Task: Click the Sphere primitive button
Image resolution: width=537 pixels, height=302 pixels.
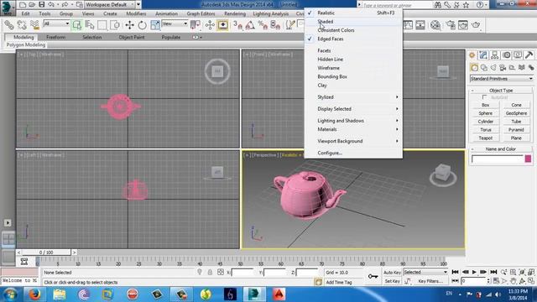Action: pyautogui.click(x=485, y=113)
